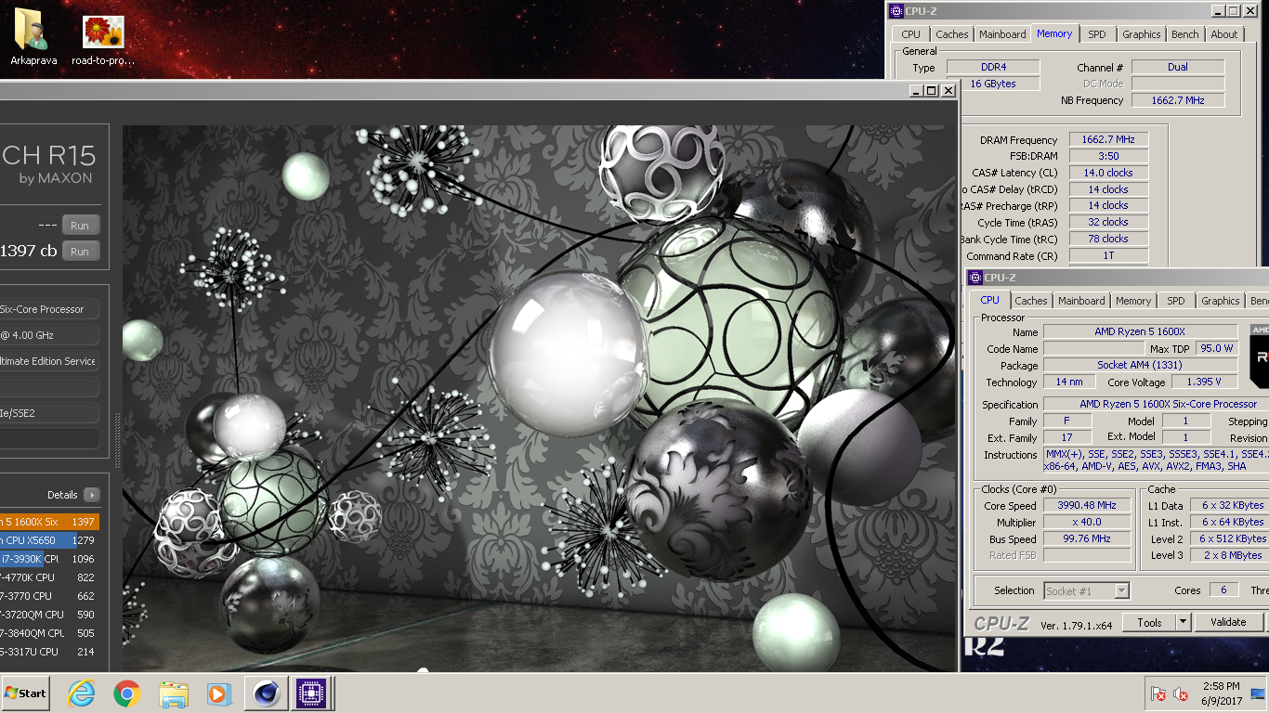Click the DRAM Frequency 1662.7 MHz value

(x=1108, y=140)
